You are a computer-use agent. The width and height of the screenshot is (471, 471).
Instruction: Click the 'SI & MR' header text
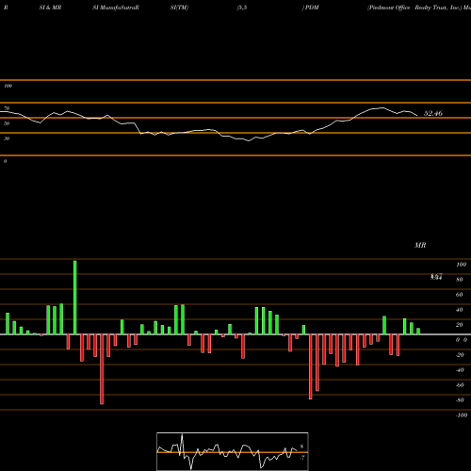[50, 8]
